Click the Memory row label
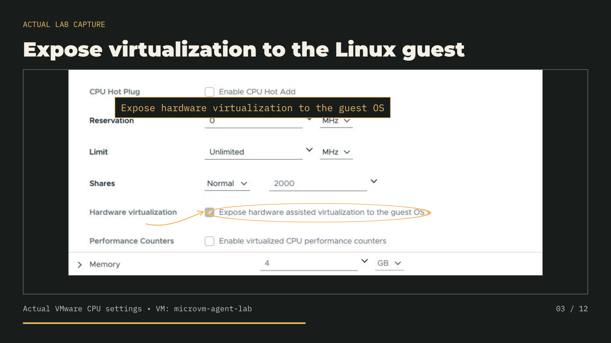Viewport: 611px width, 343px height. (105, 265)
